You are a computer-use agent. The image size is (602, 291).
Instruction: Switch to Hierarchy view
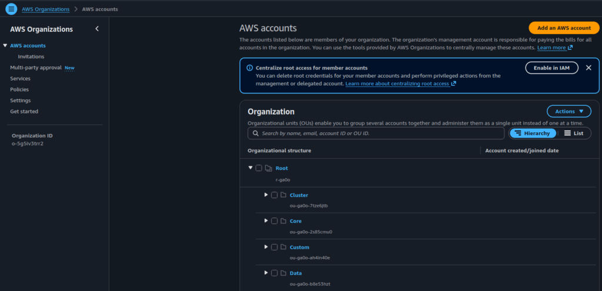[x=533, y=133]
